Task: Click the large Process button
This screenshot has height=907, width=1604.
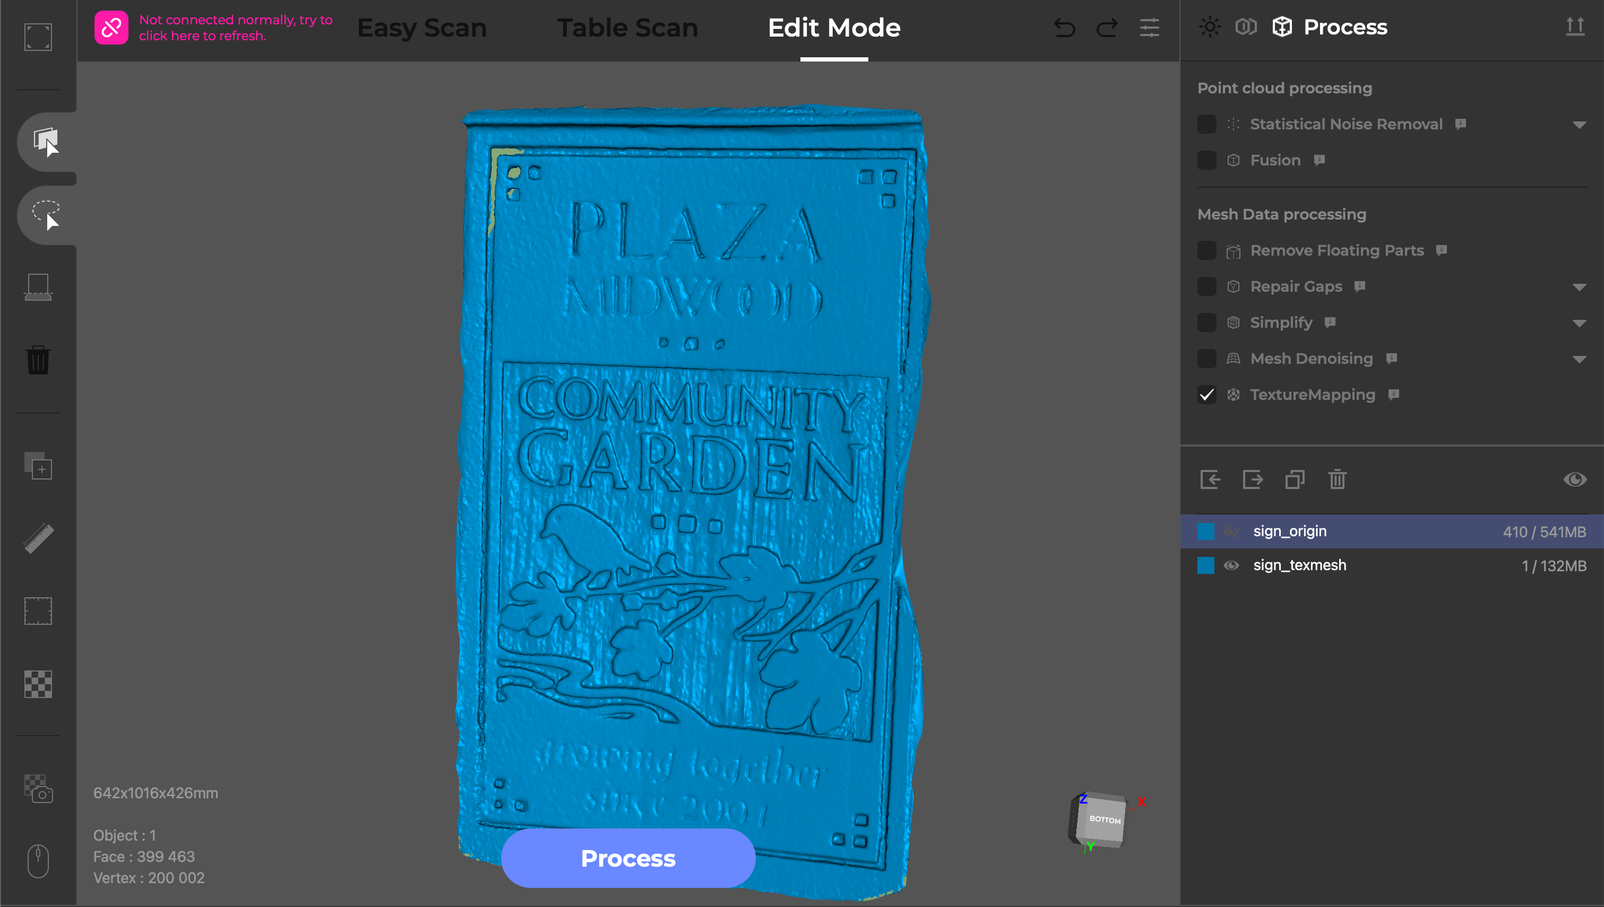Action: click(x=627, y=858)
